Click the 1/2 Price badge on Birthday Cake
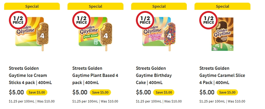This screenshot has width=265, height=109. 145,20
